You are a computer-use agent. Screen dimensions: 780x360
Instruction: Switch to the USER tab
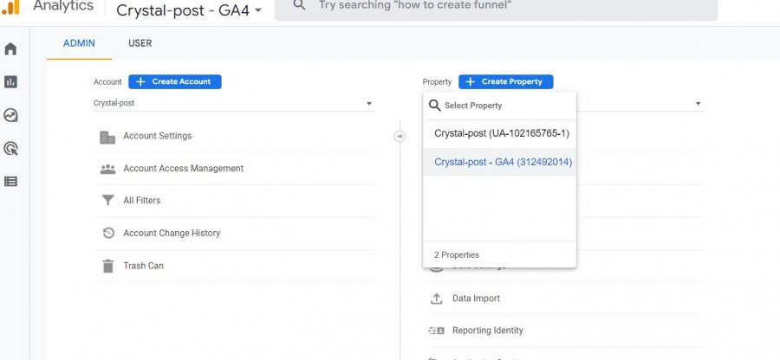[x=140, y=43]
